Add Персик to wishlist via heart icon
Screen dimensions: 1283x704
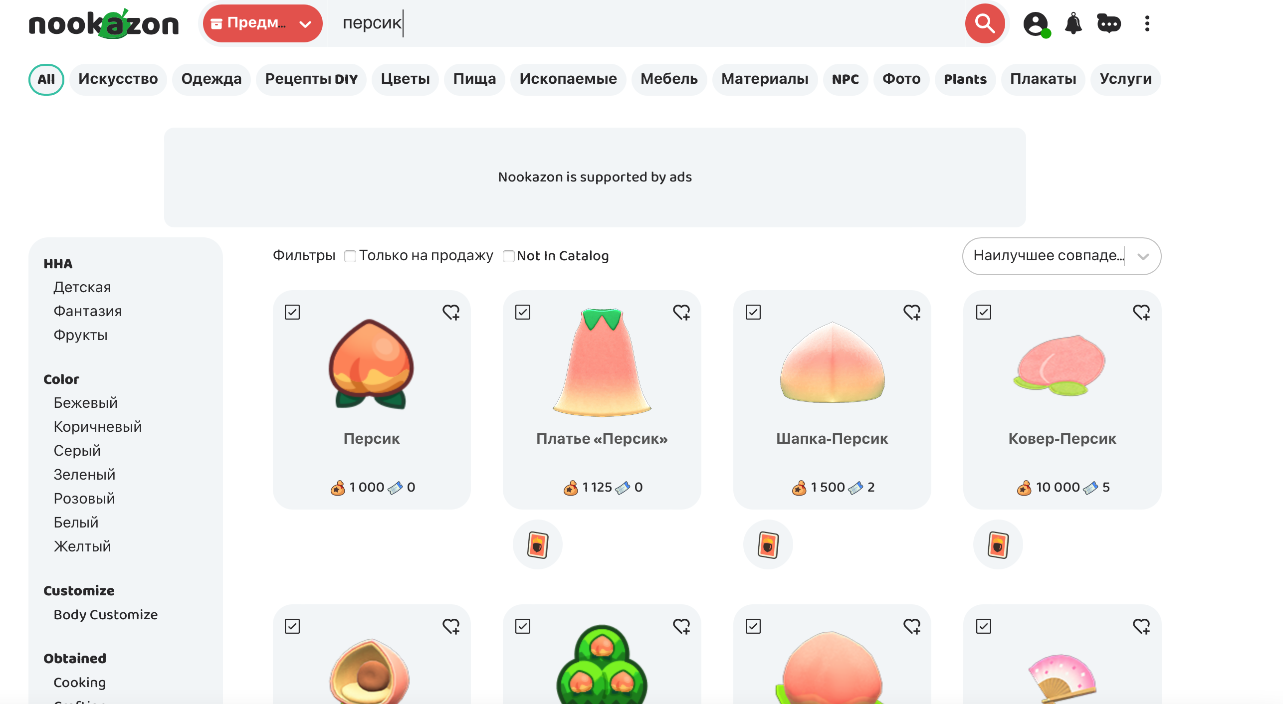coord(451,312)
